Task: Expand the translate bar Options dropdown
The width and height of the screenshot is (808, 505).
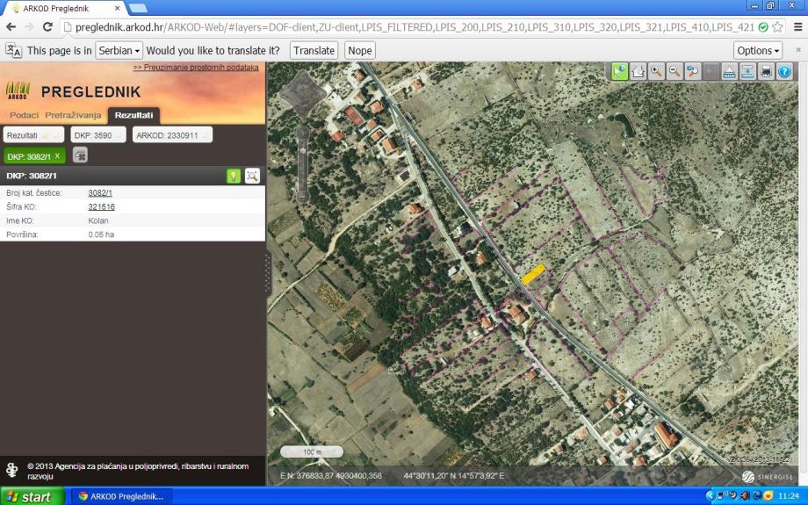Action: tap(757, 50)
